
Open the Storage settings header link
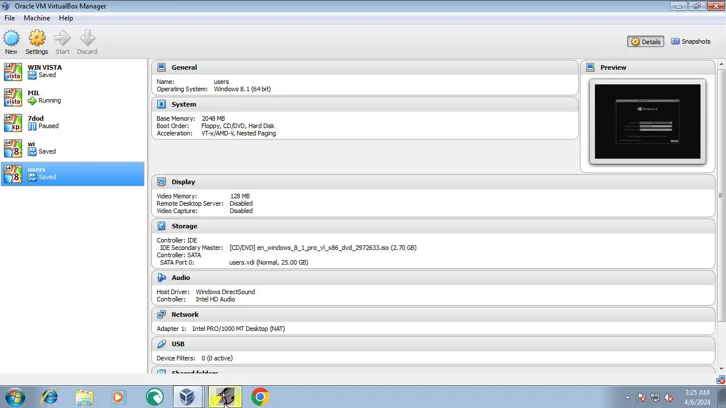184,226
